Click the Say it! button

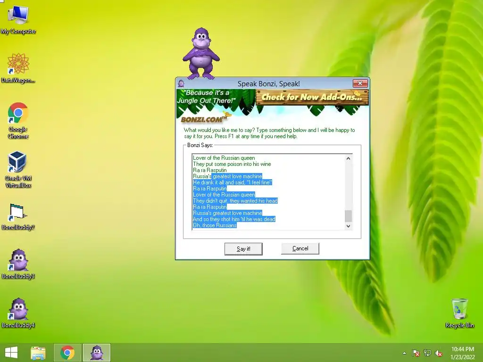243,249
